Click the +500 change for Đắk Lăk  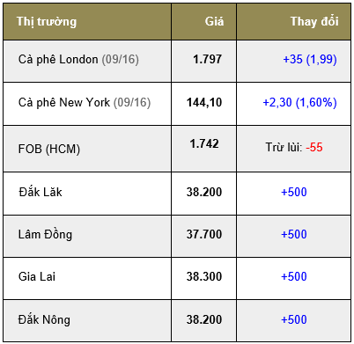pyautogui.click(x=294, y=192)
